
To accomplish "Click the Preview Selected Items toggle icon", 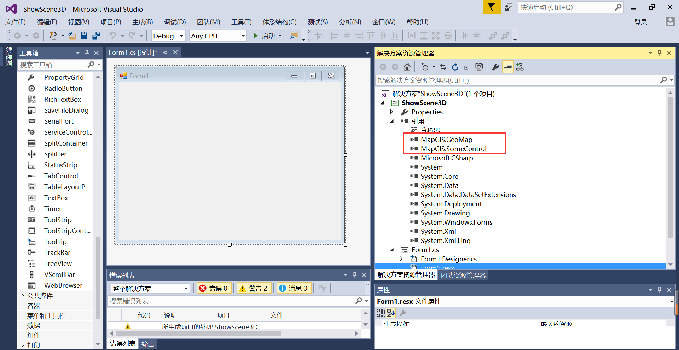I will click(508, 67).
